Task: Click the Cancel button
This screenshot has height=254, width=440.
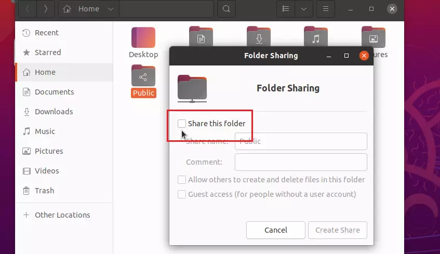Action: click(276, 230)
